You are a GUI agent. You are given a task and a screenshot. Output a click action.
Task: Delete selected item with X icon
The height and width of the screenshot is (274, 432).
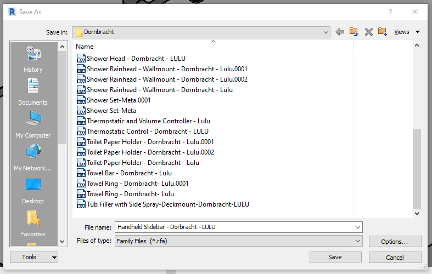point(369,32)
